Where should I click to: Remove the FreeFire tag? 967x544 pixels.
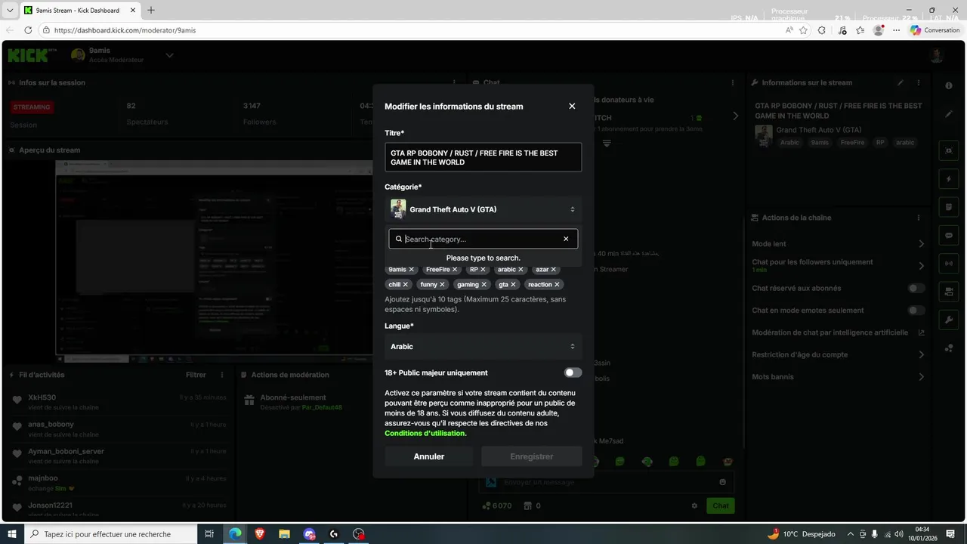(x=455, y=269)
